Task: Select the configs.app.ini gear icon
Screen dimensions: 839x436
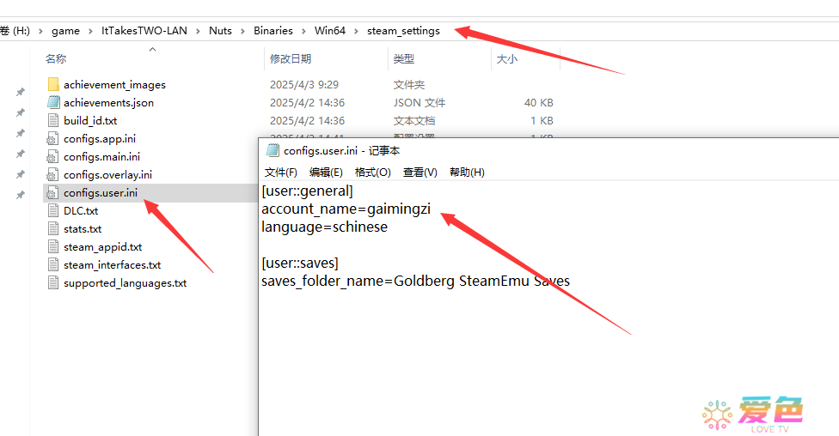Action: pyautogui.click(x=52, y=139)
